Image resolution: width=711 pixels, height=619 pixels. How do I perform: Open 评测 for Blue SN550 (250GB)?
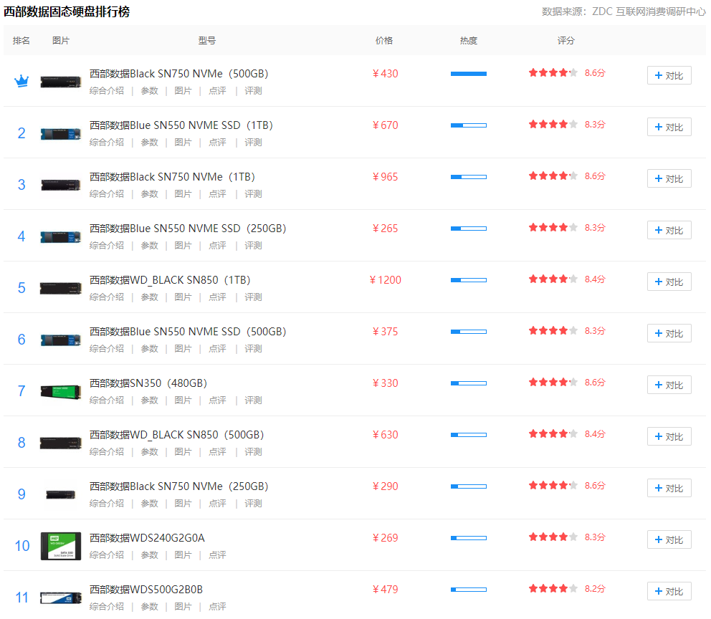pyautogui.click(x=253, y=246)
